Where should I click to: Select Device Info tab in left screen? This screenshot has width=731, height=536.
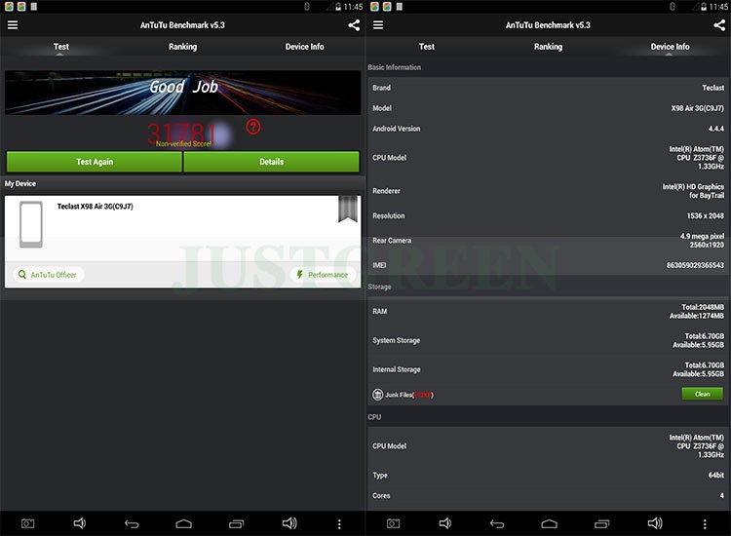(x=304, y=47)
